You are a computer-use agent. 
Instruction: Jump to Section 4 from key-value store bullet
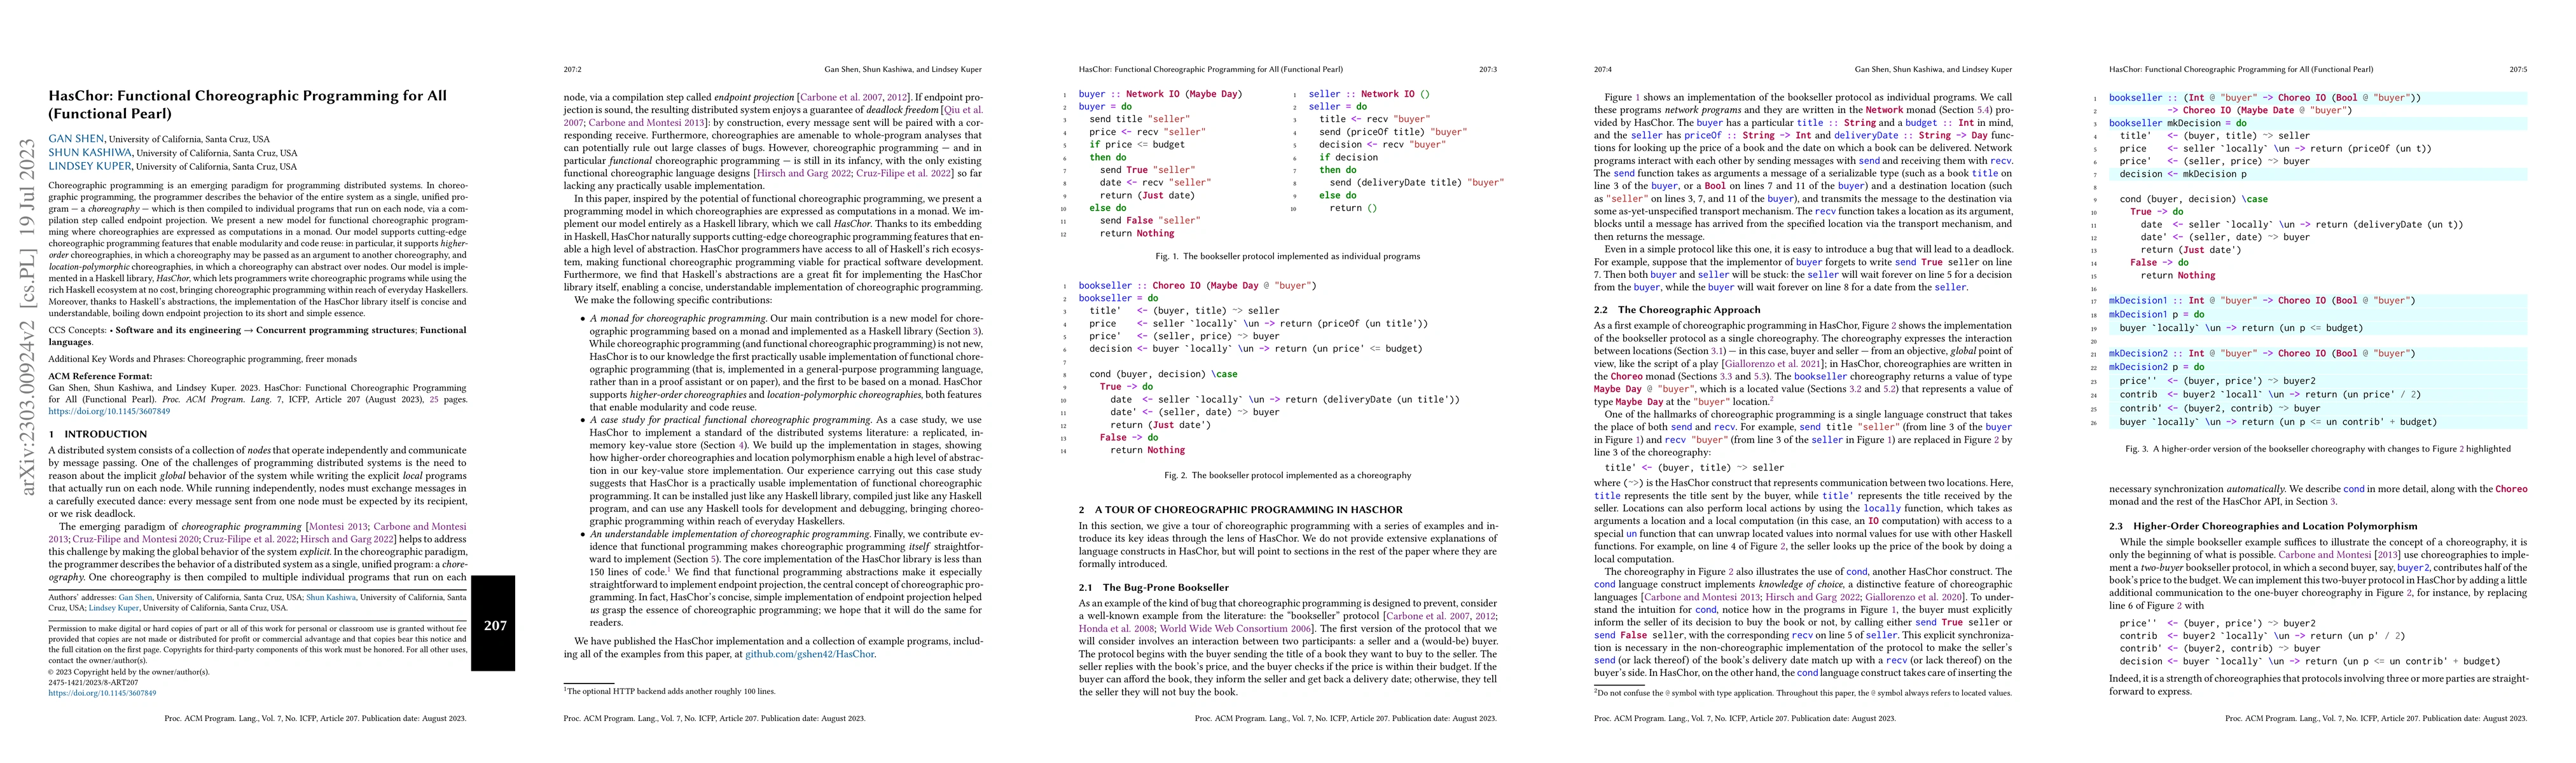tap(742, 445)
